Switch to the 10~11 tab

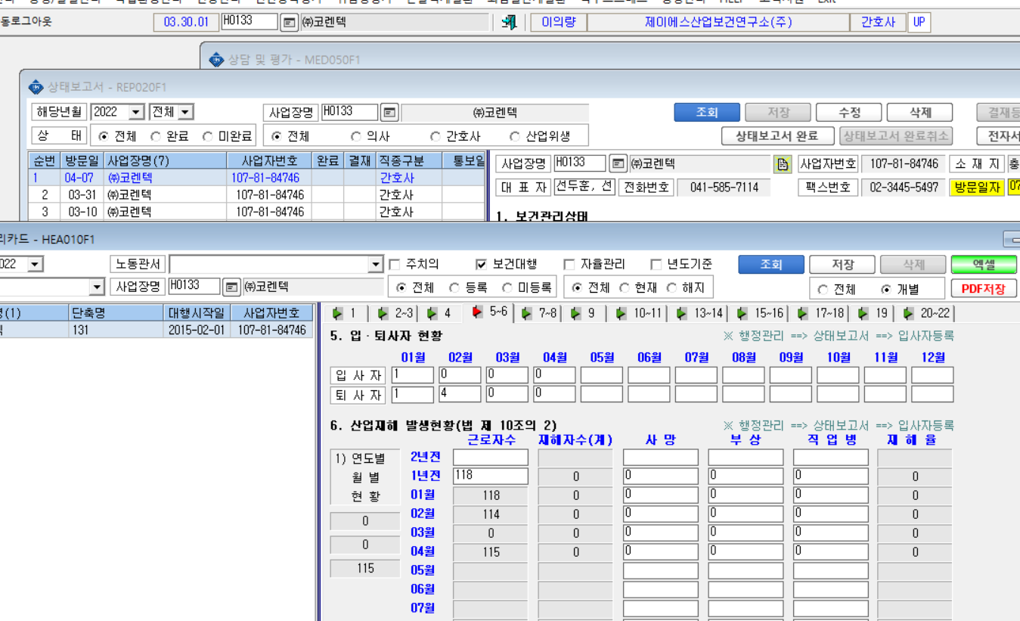coord(639,313)
